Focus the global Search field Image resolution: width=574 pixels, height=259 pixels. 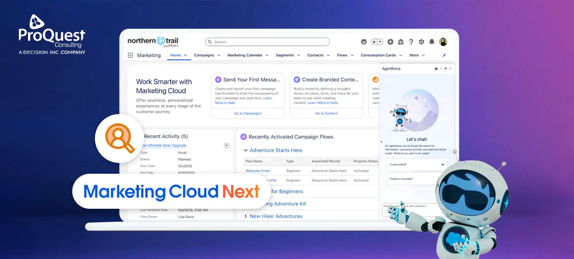267,42
